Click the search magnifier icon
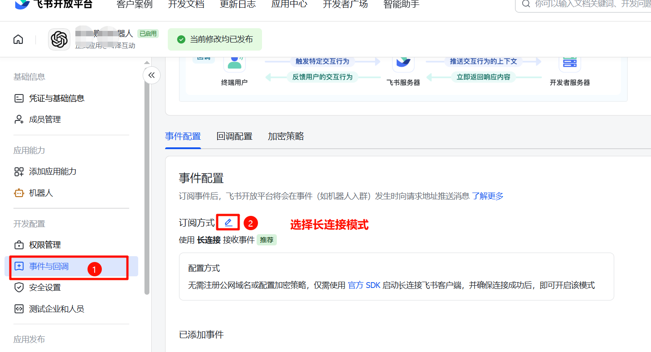The image size is (651, 352). coord(525,4)
